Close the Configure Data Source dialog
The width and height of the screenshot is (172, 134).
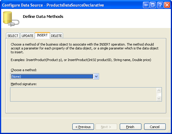pyautogui.click(x=167, y=5)
